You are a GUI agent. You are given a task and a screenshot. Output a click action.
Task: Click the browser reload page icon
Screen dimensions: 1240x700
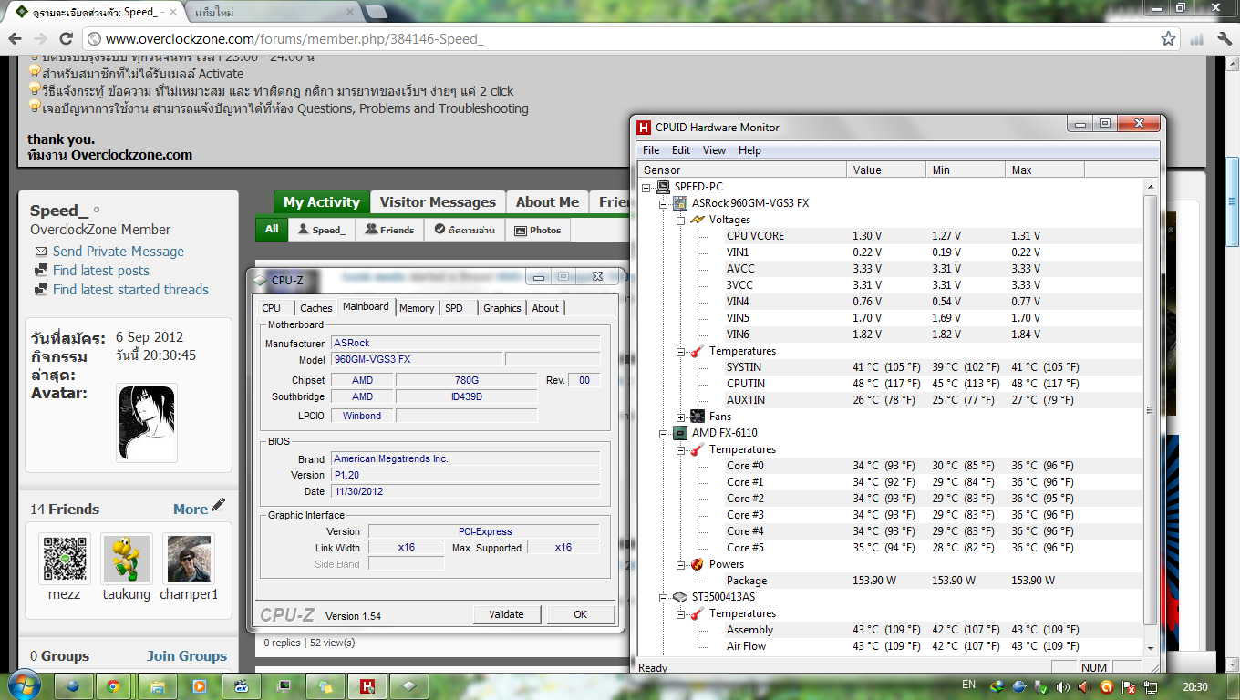[66, 38]
